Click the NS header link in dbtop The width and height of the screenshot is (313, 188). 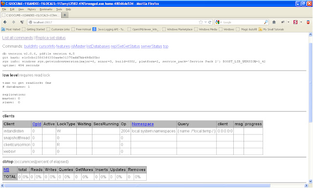pos(6,169)
